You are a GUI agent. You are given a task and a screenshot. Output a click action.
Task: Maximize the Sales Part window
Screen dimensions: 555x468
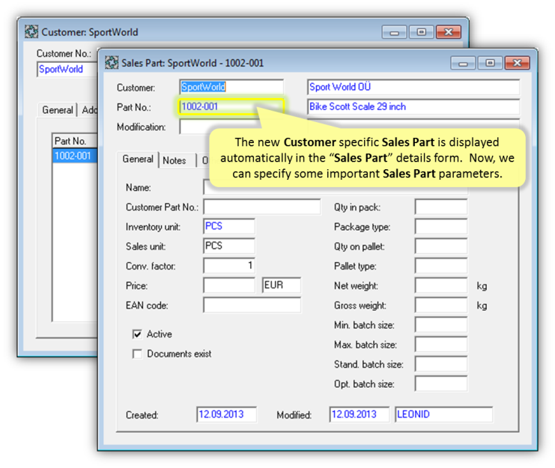pos(490,63)
